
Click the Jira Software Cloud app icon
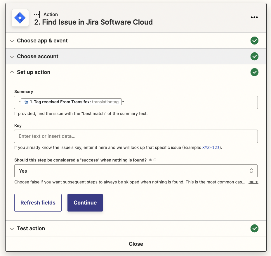[x=20, y=18]
